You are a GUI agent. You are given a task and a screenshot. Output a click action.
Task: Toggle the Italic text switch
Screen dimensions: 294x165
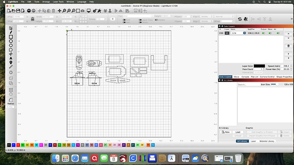(124, 22)
